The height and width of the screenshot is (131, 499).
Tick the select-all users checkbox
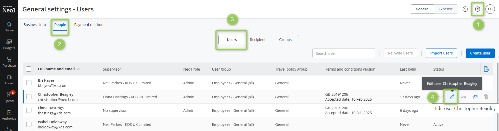pos(29,69)
